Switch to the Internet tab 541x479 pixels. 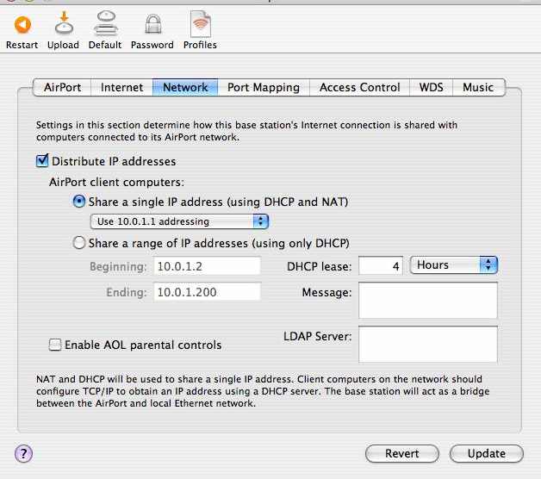tap(121, 87)
